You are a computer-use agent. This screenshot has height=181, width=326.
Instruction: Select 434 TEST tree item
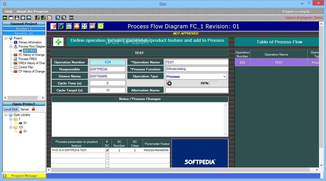tap(30, 51)
